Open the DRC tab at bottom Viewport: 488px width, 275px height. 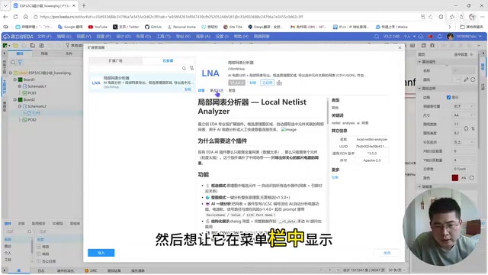[x=91, y=270]
